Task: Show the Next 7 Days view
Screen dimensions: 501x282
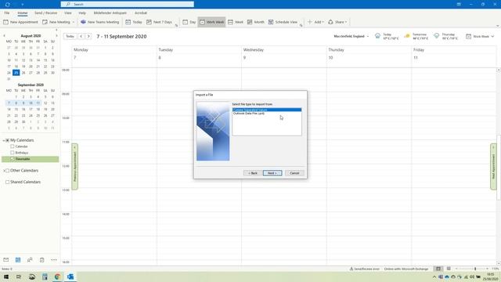Action: pyautogui.click(x=159, y=22)
